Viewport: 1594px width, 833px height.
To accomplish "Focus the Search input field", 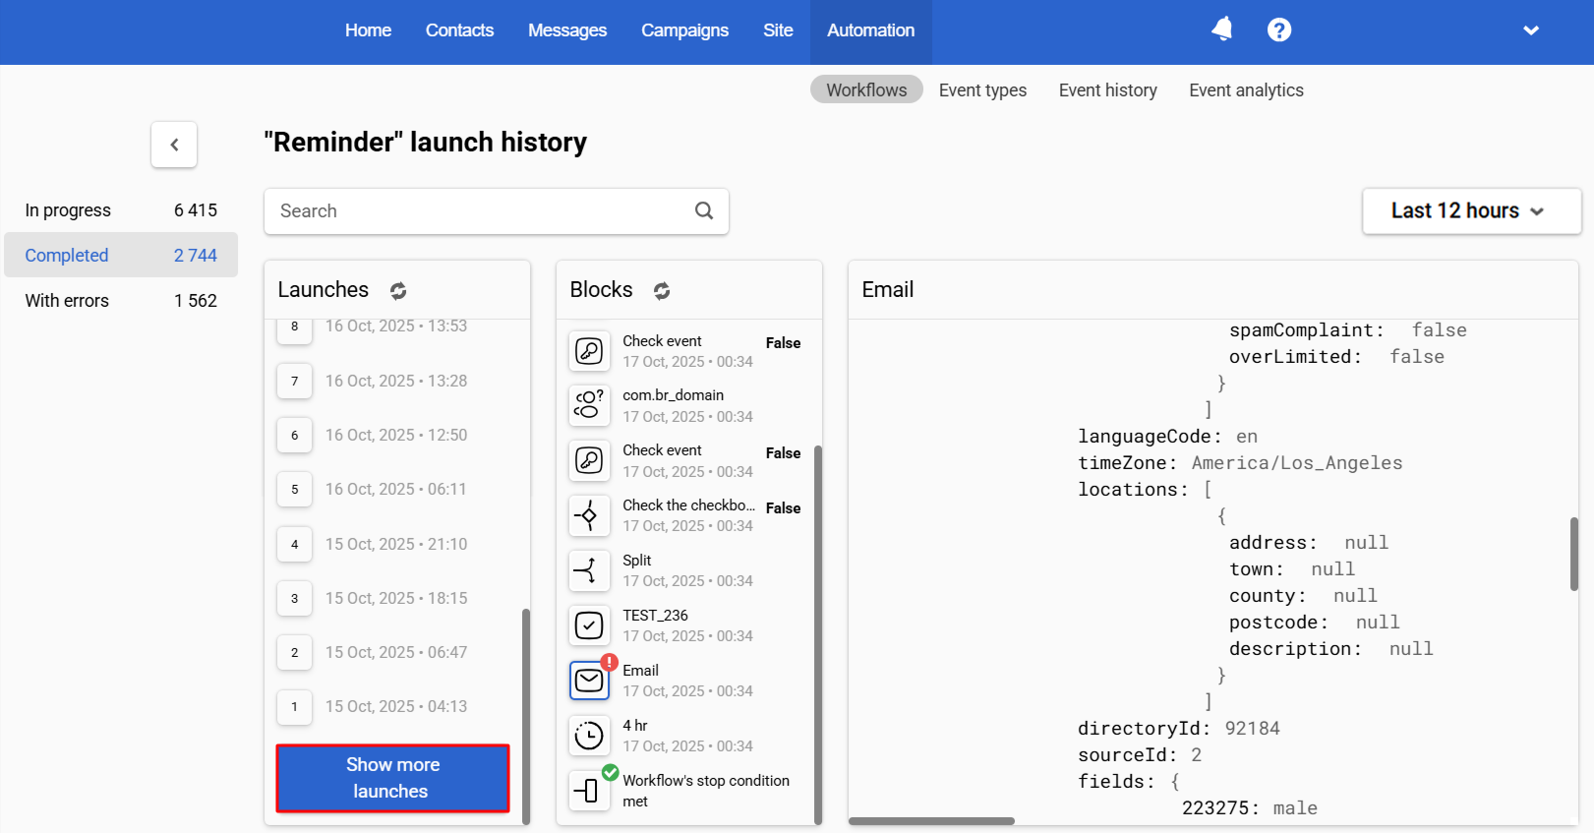I will (497, 211).
